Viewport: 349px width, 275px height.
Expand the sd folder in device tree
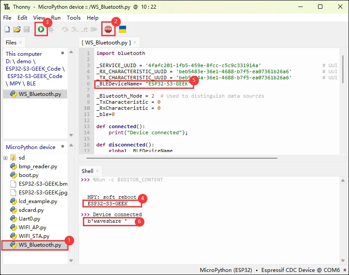(6, 157)
